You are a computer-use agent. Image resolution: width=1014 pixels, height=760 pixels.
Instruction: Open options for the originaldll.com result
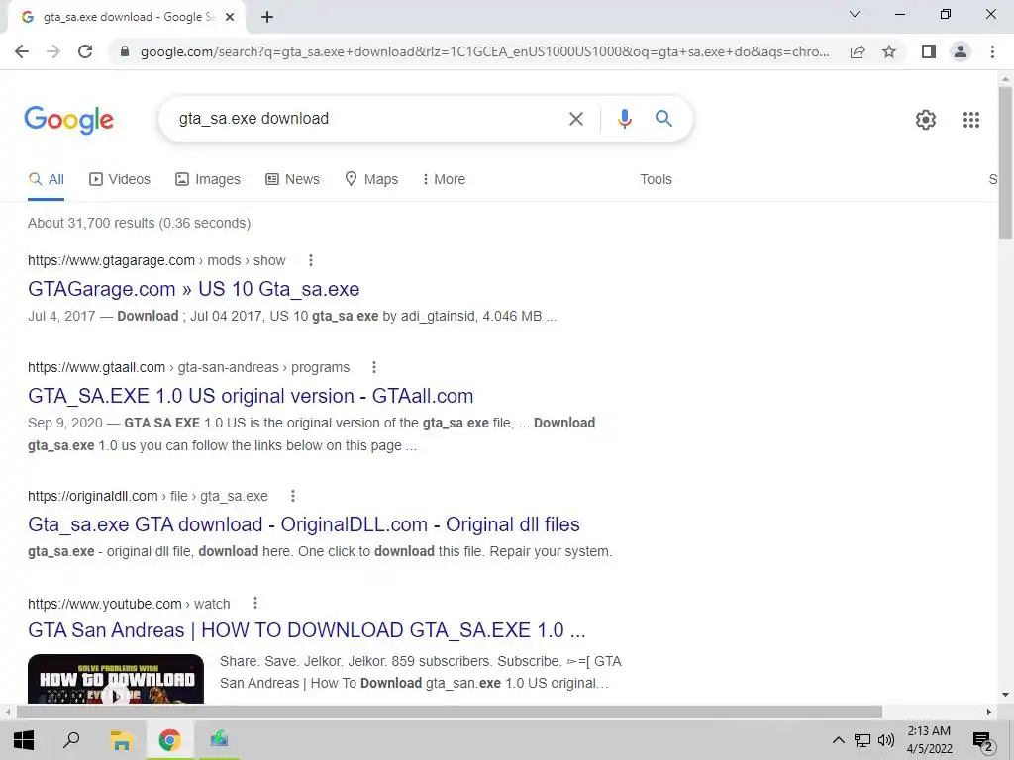click(x=293, y=496)
